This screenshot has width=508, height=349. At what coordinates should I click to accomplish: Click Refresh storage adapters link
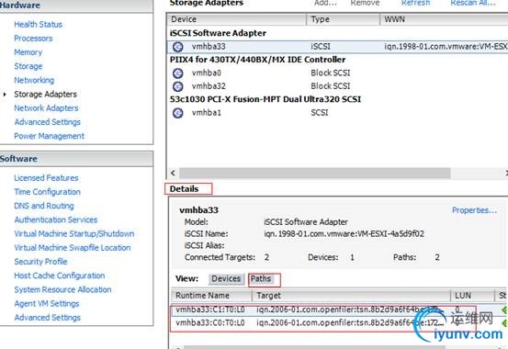click(x=415, y=3)
